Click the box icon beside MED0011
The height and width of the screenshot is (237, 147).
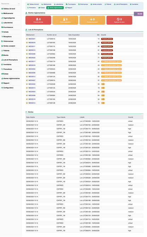coord(27,46)
